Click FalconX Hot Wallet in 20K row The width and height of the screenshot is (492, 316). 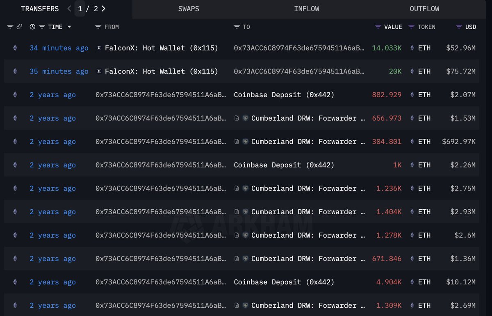[162, 71]
